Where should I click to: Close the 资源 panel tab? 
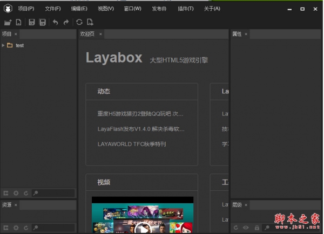coord(16,205)
